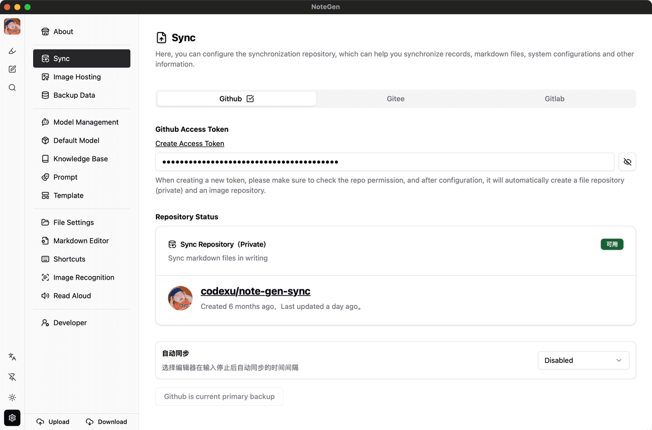Open the note edit icon in left rail

tap(12, 69)
